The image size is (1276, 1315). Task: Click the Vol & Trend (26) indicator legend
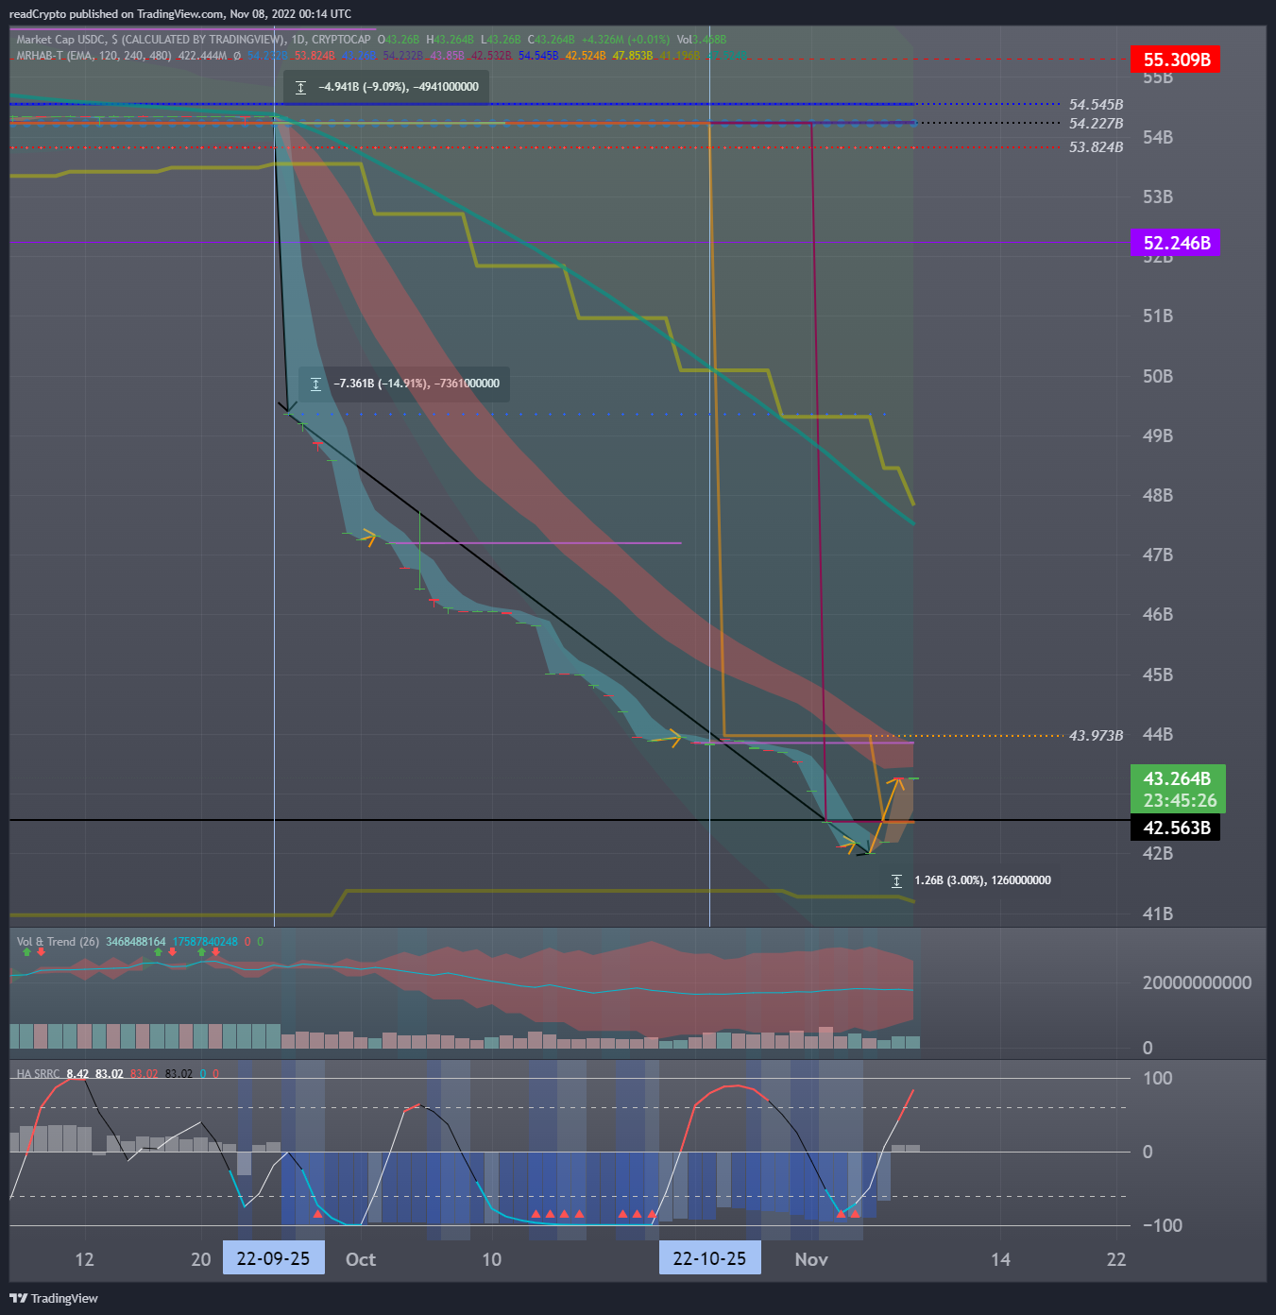click(x=58, y=942)
